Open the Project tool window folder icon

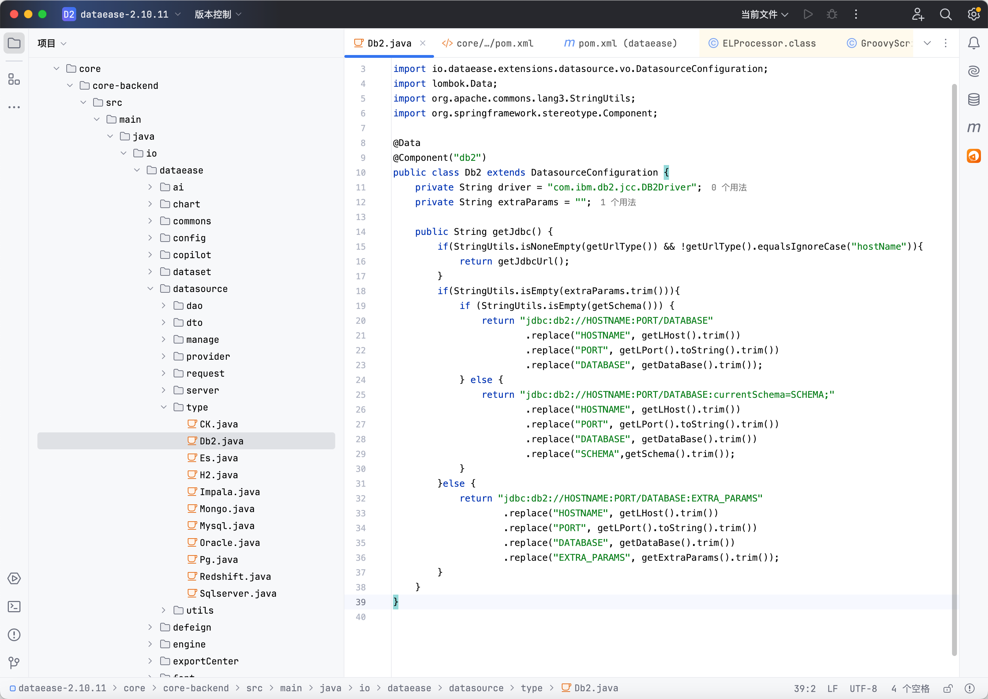pyautogui.click(x=14, y=43)
